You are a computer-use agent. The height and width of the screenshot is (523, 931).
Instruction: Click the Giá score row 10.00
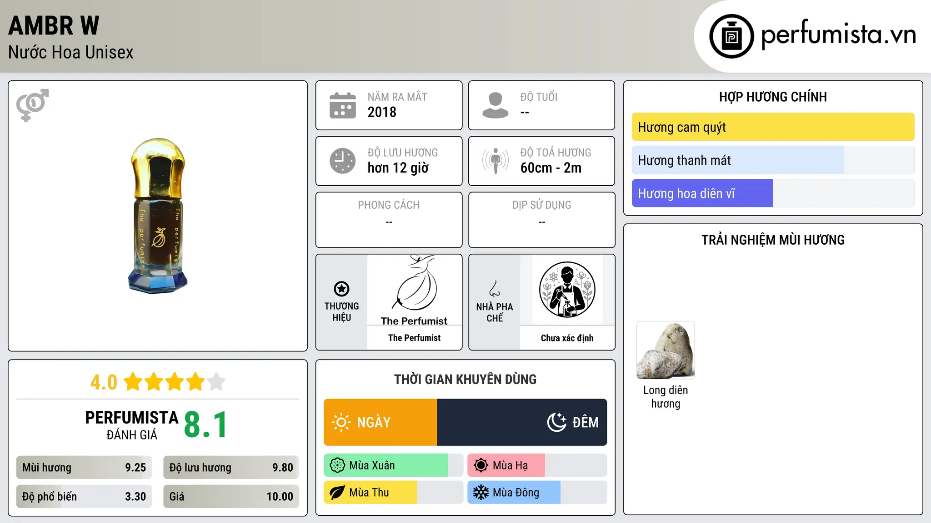pyautogui.click(x=231, y=497)
